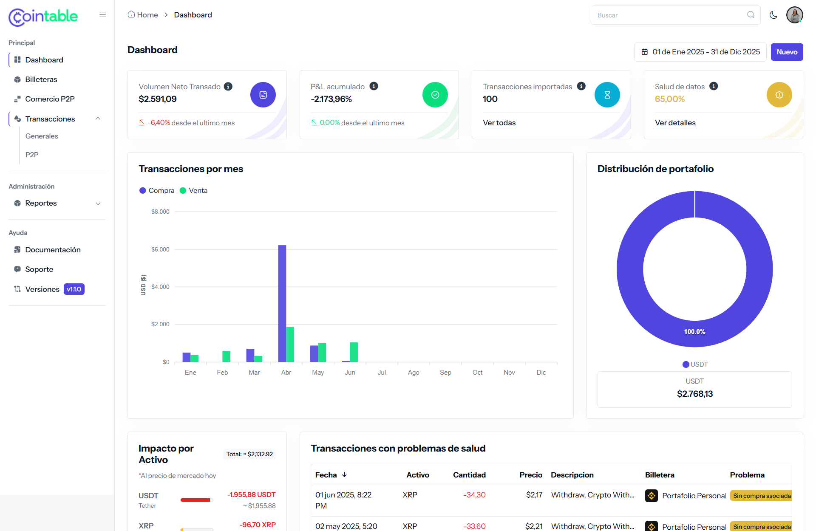The image size is (816, 531).
Task: Open user profile avatar menu
Action: pyautogui.click(x=794, y=15)
